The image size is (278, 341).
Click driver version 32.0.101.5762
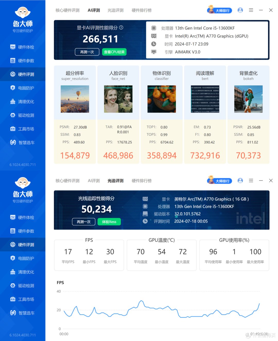pos(187,214)
